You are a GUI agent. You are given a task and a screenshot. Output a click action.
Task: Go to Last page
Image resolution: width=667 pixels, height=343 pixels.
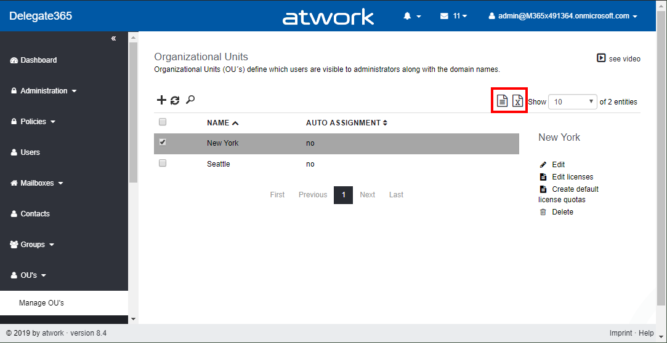396,194
